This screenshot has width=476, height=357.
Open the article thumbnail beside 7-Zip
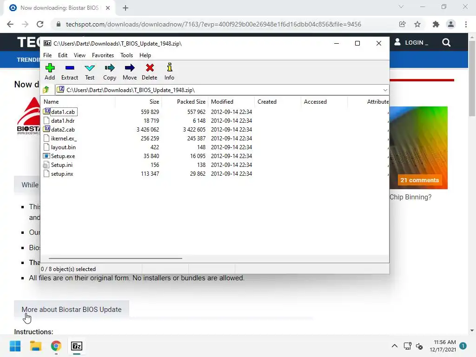[419, 147]
